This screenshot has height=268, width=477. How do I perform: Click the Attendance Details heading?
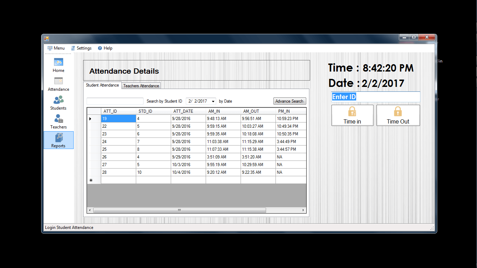tap(124, 71)
